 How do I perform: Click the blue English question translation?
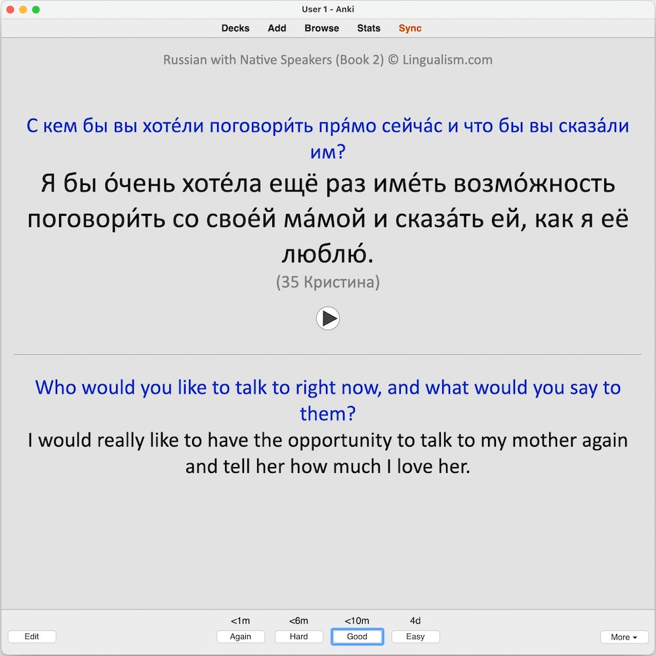point(327,388)
